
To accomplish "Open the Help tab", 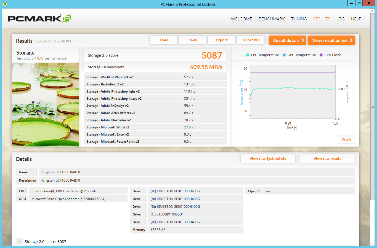I will (x=356, y=19).
